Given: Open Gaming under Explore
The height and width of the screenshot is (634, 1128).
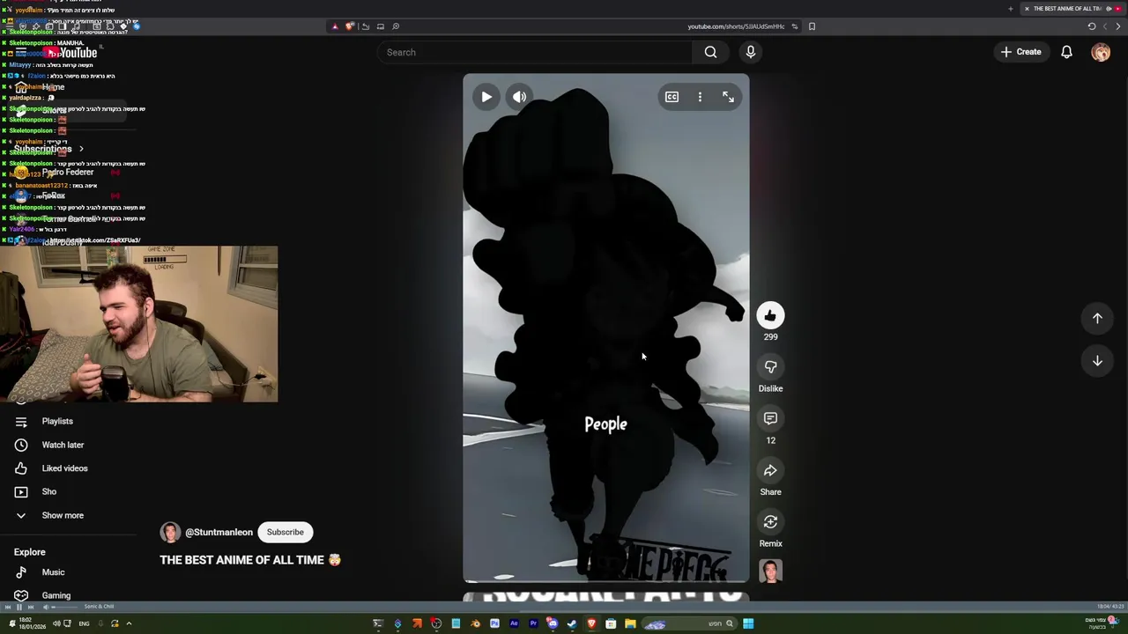Looking at the screenshot, I should pyautogui.click(x=56, y=595).
